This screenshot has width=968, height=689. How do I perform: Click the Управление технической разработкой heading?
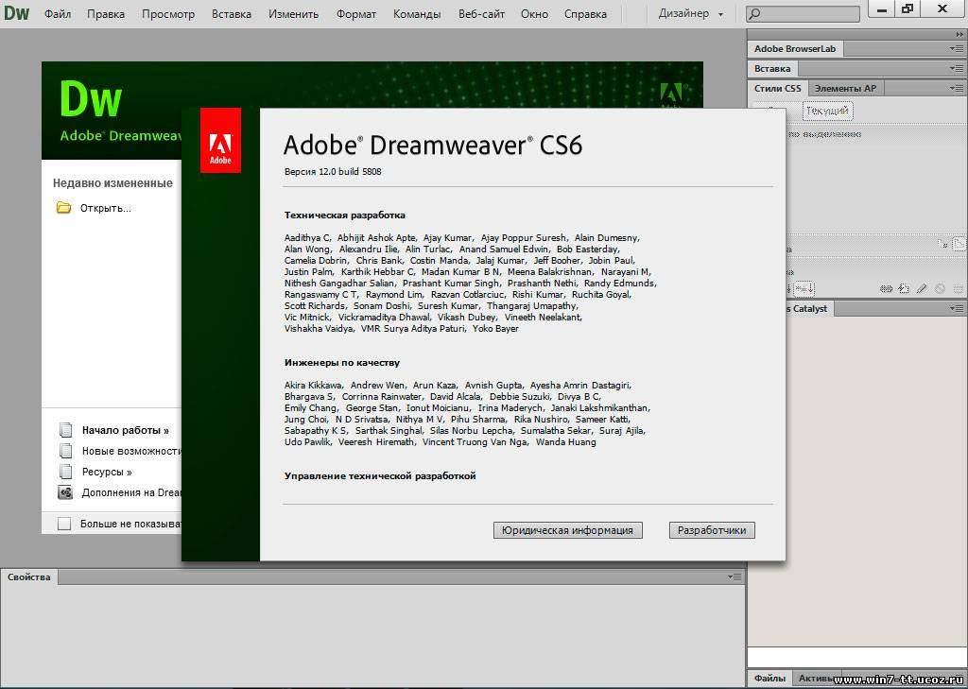pos(380,476)
